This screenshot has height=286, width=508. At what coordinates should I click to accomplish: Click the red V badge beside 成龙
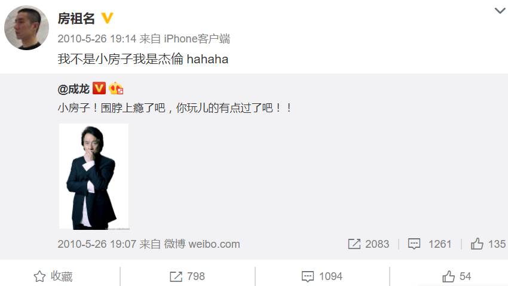[99, 88]
